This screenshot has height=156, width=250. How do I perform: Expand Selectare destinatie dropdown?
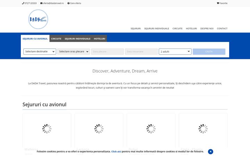(x=40, y=52)
